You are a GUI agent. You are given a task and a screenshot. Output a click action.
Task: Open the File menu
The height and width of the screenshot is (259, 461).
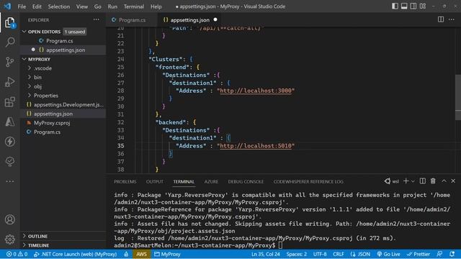point(22,6)
